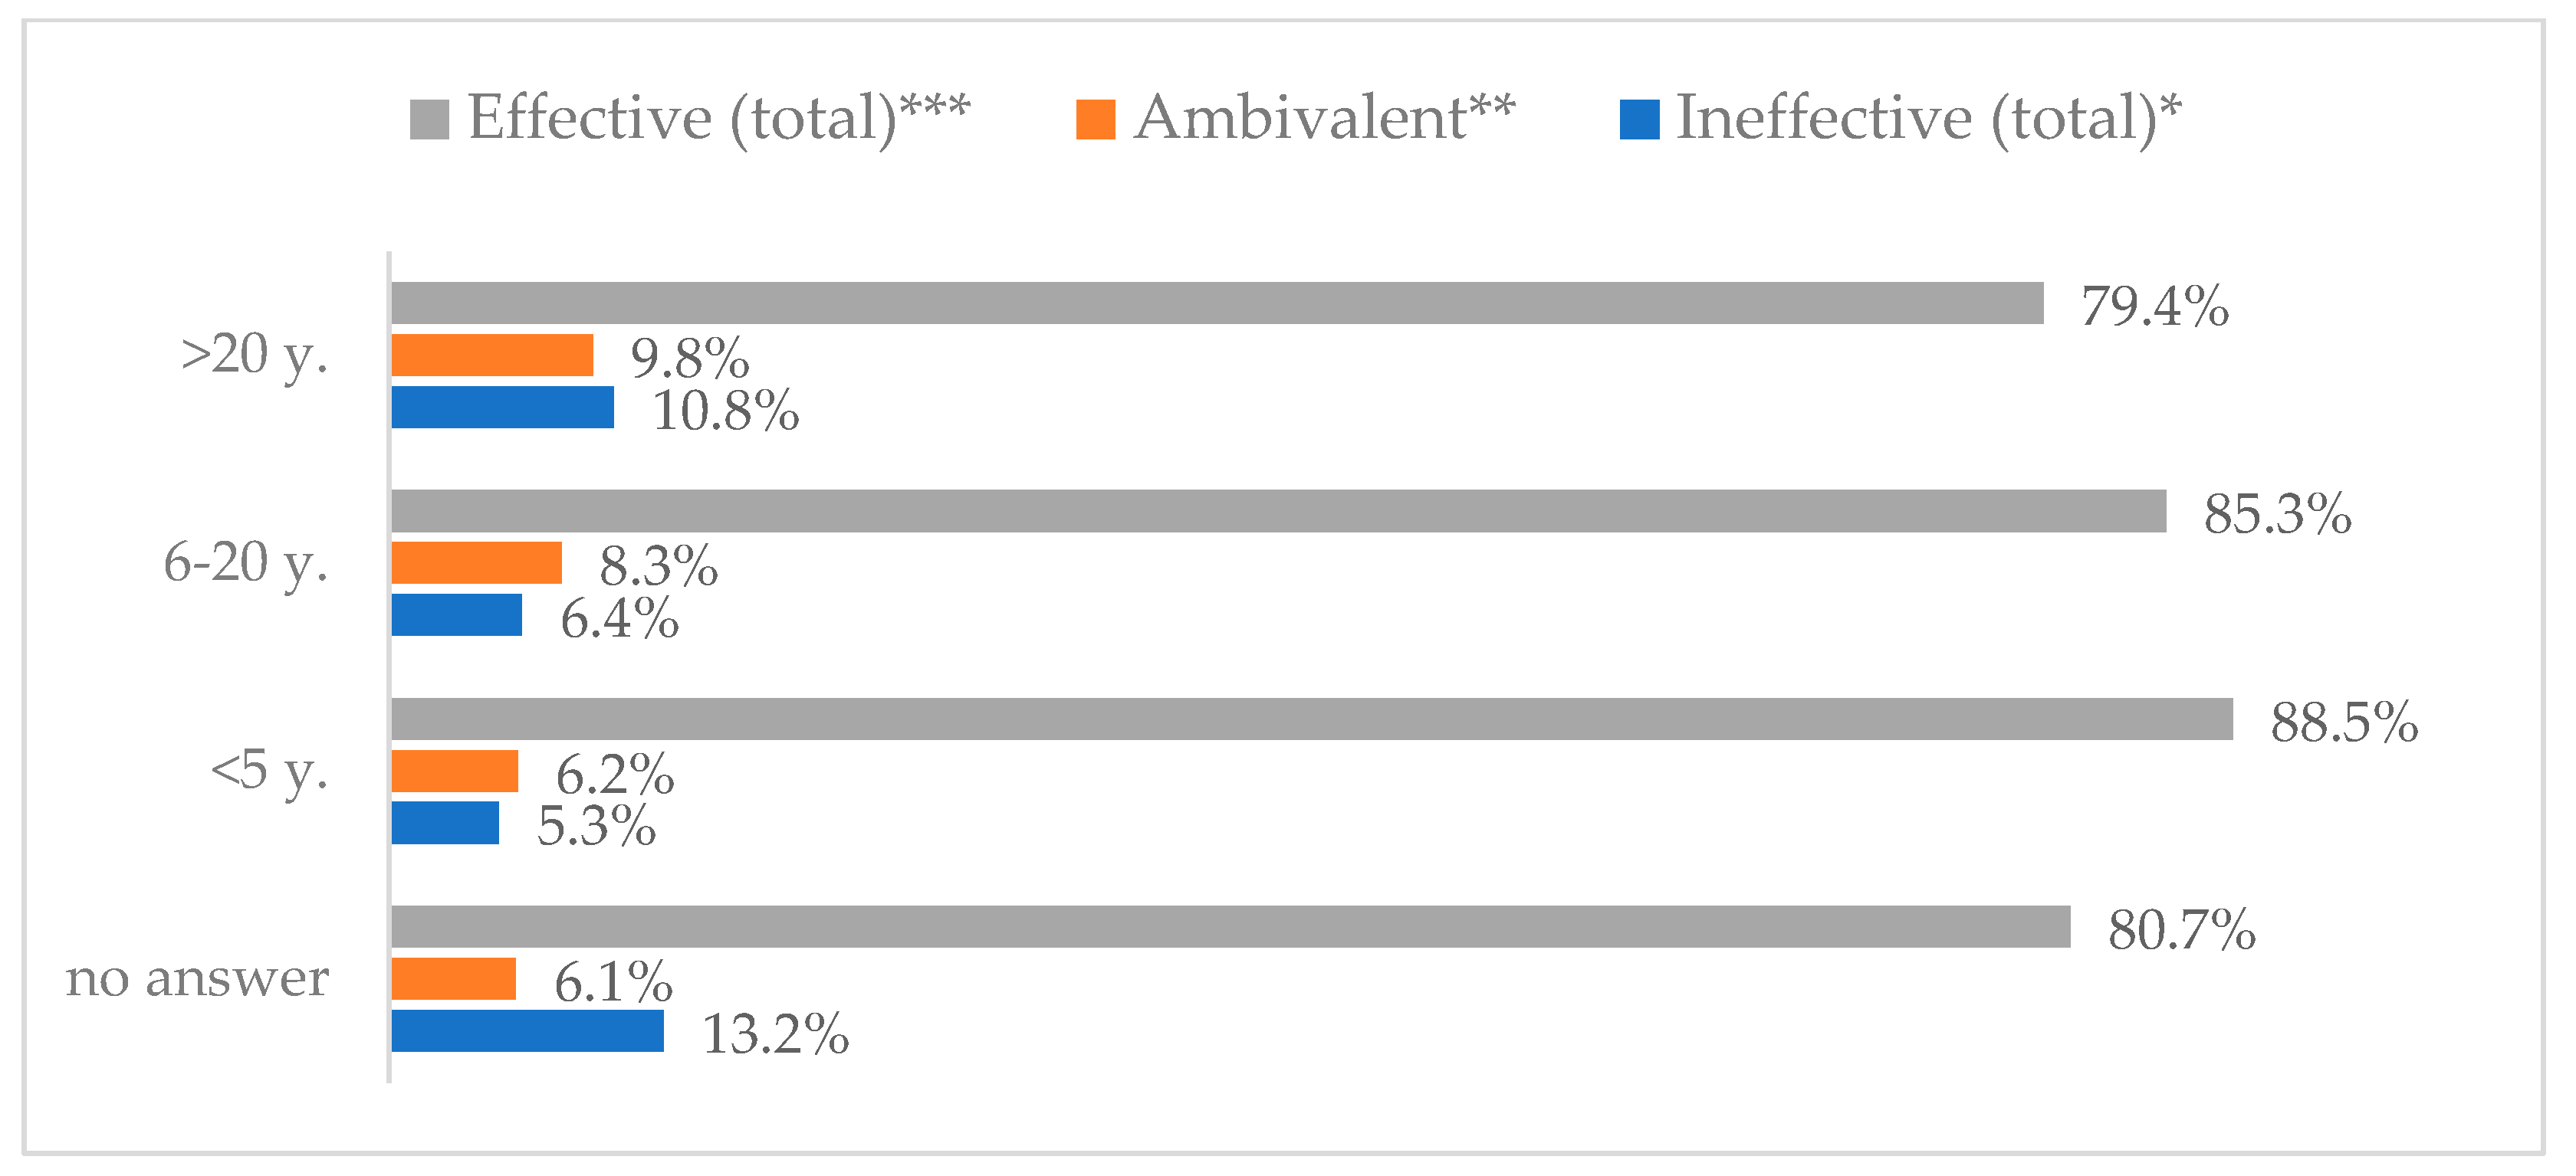Click the blue 6.4% bar
This screenshot has width=2576, height=1176.
(x=456, y=614)
